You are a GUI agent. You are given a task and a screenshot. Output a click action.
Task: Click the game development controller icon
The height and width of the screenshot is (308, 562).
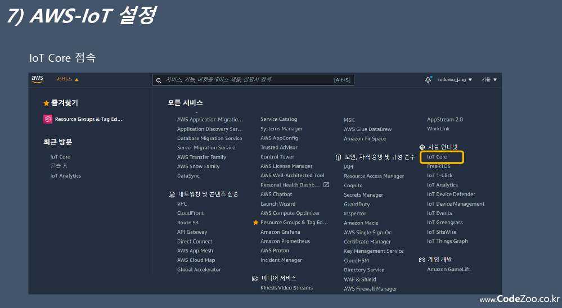pos(422,260)
